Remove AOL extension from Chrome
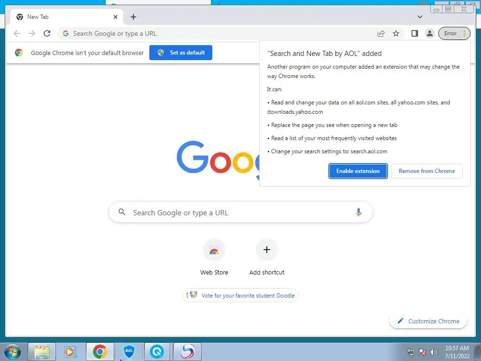The width and height of the screenshot is (481, 361). coord(427,171)
